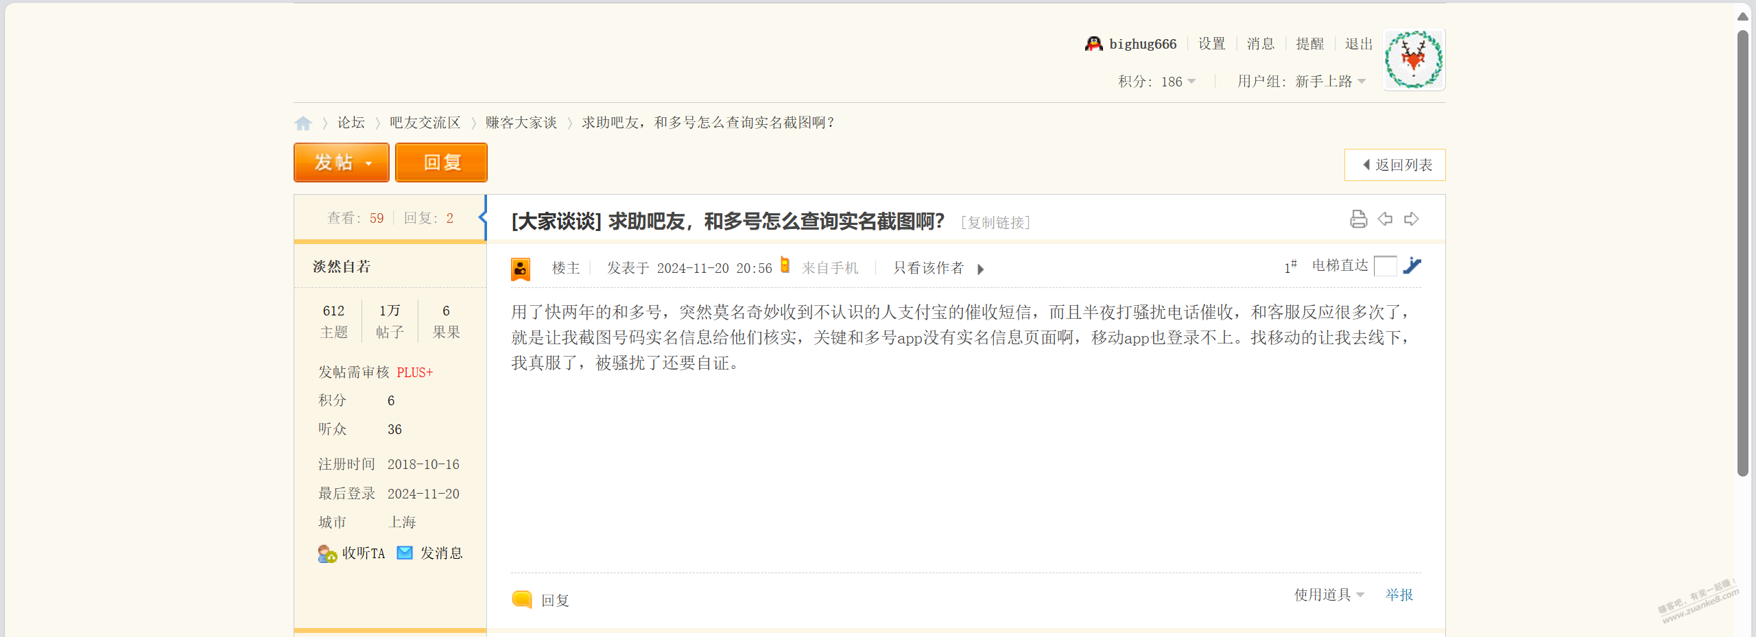Screen dimensions: 1756x637
Task: Click [复制链接] copy link
Action: [x=996, y=222]
